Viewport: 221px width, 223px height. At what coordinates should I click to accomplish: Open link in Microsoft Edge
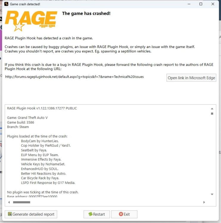(191, 78)
